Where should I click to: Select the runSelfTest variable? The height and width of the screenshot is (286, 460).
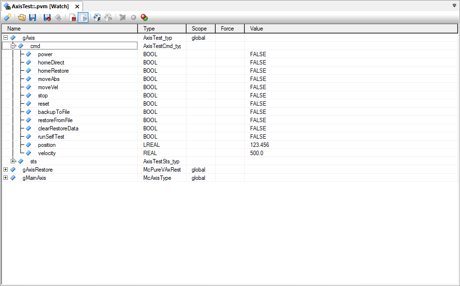(x=51, y=137)
